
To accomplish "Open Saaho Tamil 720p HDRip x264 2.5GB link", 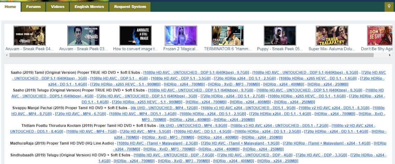I will click(x=245, y=78).
